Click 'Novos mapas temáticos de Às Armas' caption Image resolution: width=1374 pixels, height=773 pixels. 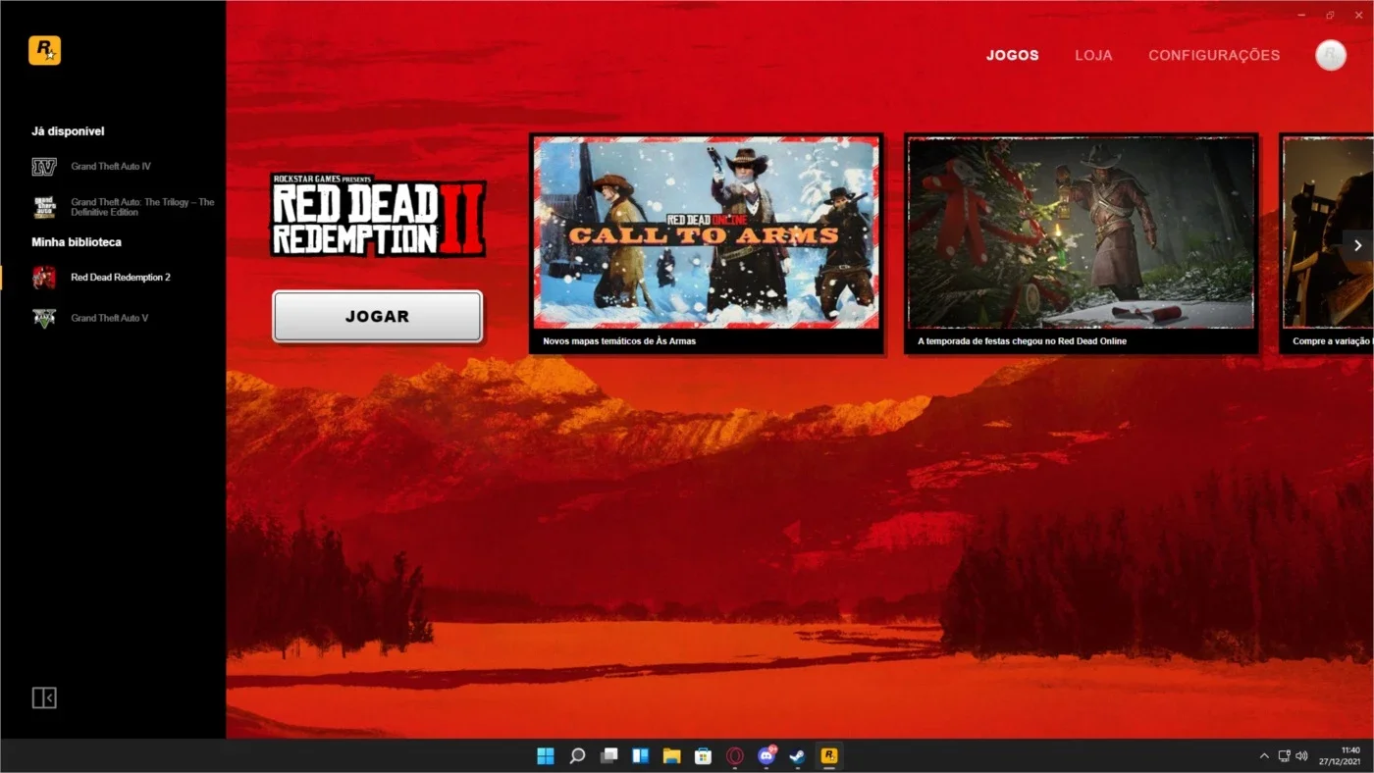click(x=619, y=341)
